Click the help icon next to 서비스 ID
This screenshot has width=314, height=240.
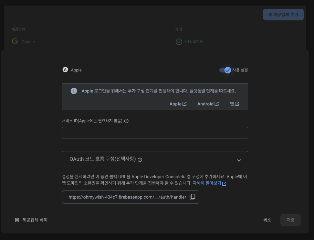(x=126, y=121)
